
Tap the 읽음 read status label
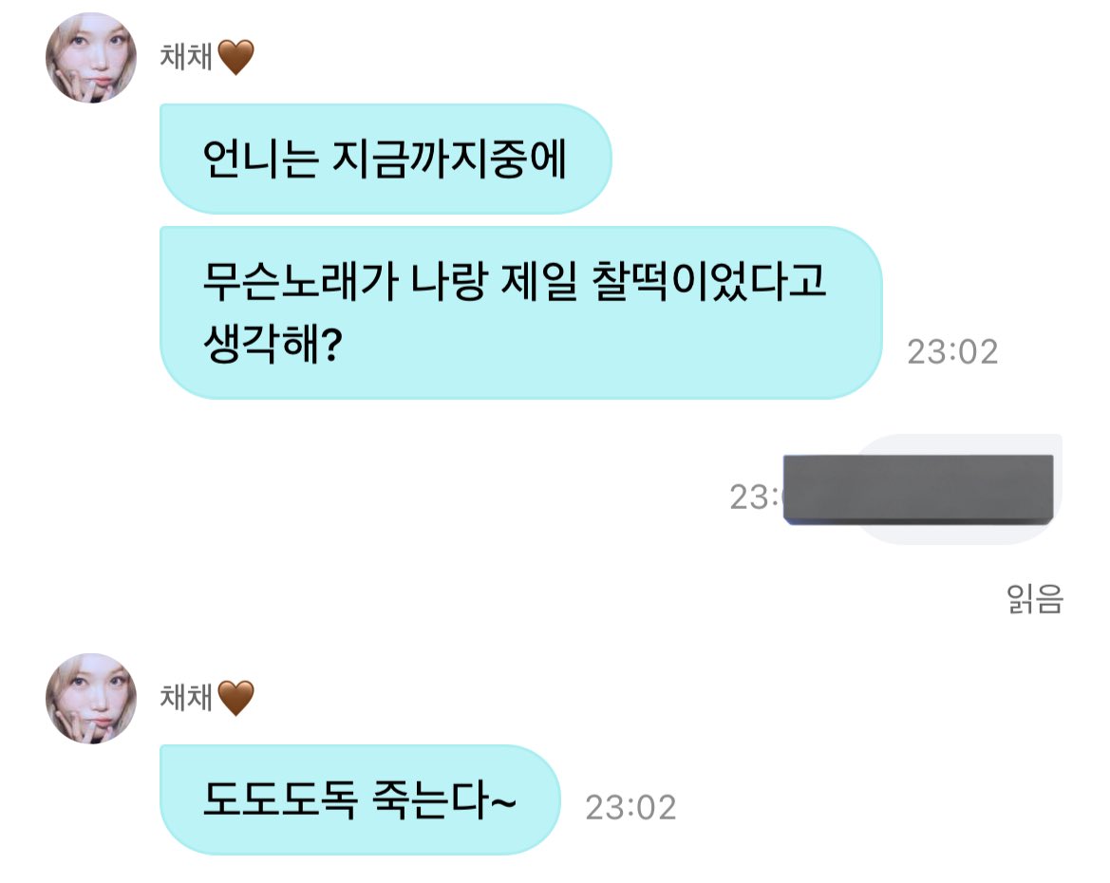click(1035, 599)
